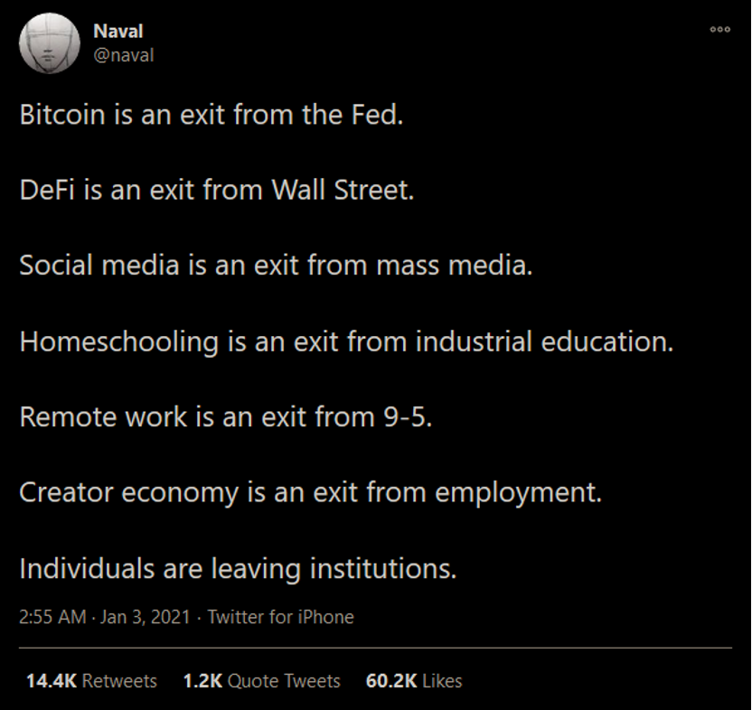This screenshot has width=752, height=710.
Task: View the 14.4K Retweets list
Action: [91, 681]
